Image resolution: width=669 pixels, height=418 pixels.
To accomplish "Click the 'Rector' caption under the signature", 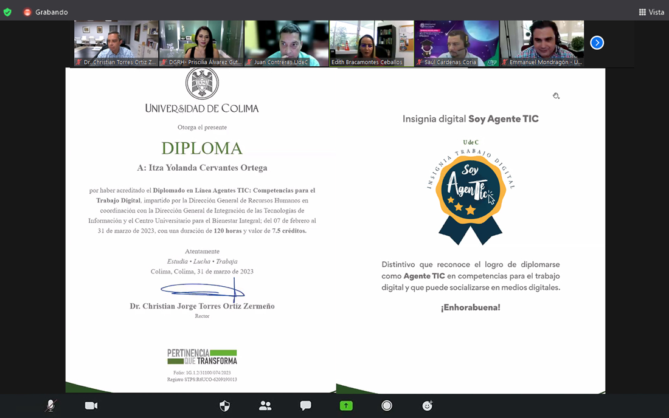I will [203, 316].
